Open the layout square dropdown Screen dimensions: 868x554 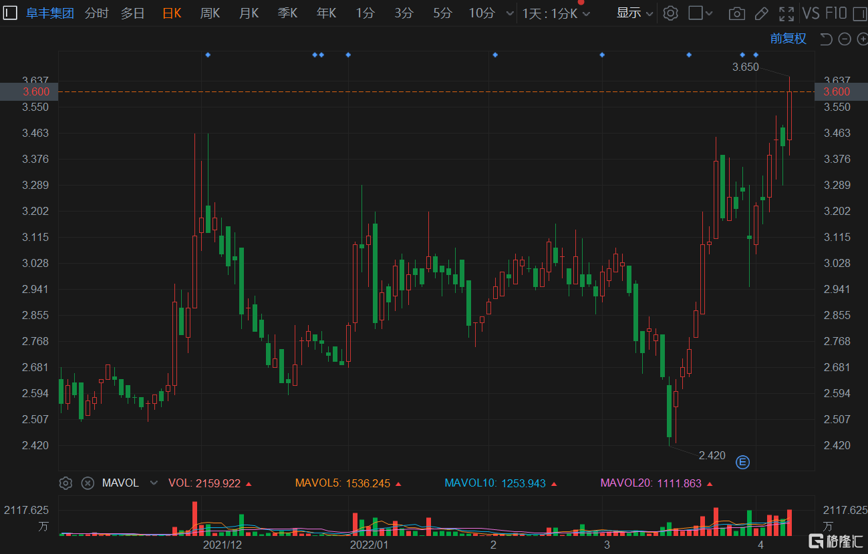[x=700, y=13]
